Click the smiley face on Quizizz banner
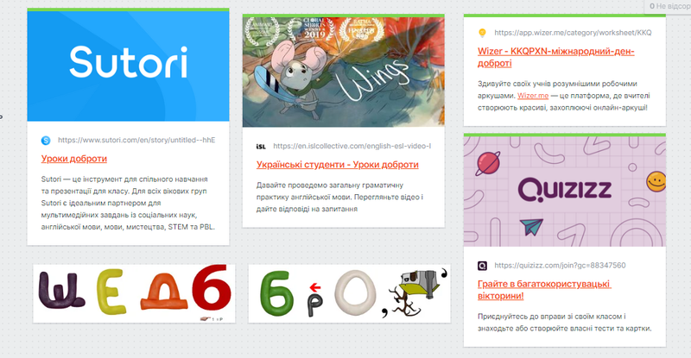691x358 pixels. pyautogui.click(x=656, y=181)
